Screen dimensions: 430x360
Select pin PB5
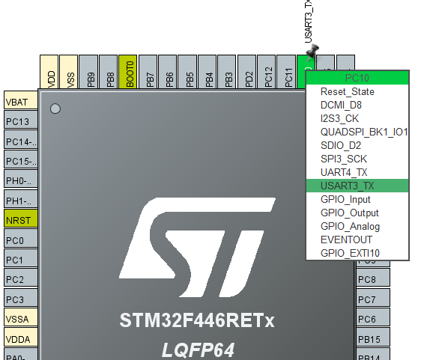pos(187,72)
